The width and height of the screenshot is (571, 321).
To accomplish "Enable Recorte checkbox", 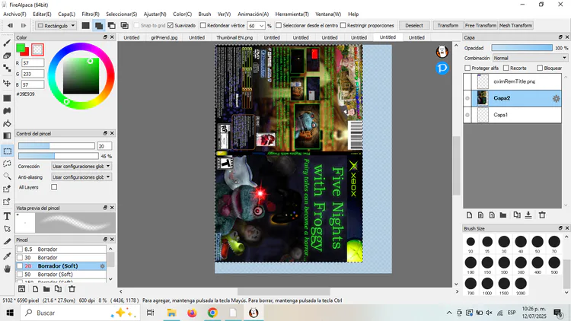I will pyautogui.click(x=506, y=68).
